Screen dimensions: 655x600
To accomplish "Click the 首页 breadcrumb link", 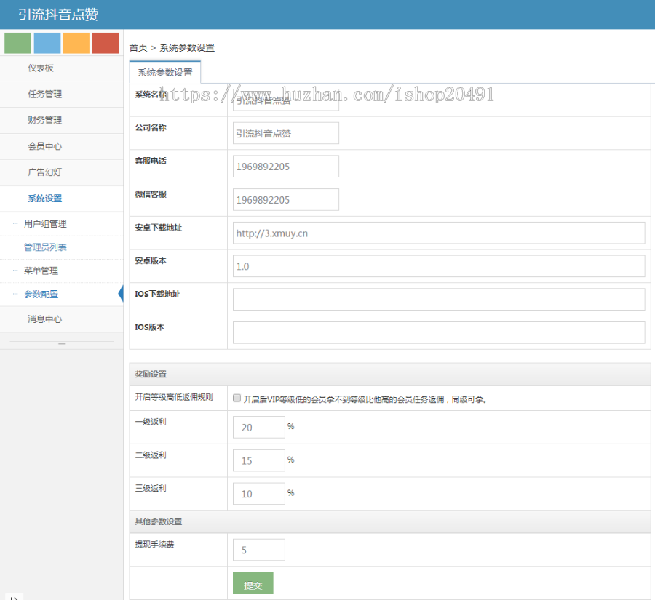I will [138, 48].
